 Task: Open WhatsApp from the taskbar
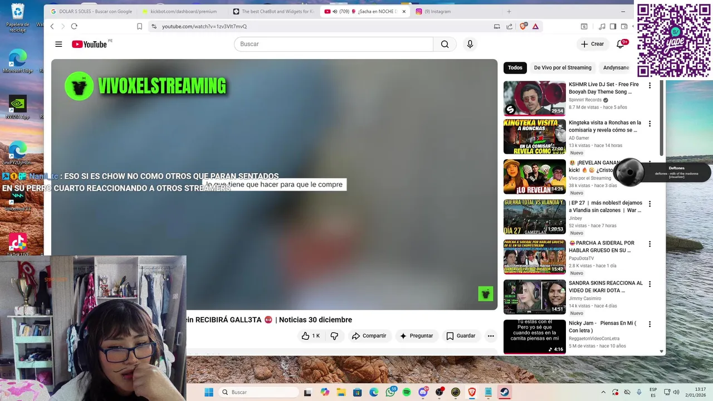pos(390,392)
